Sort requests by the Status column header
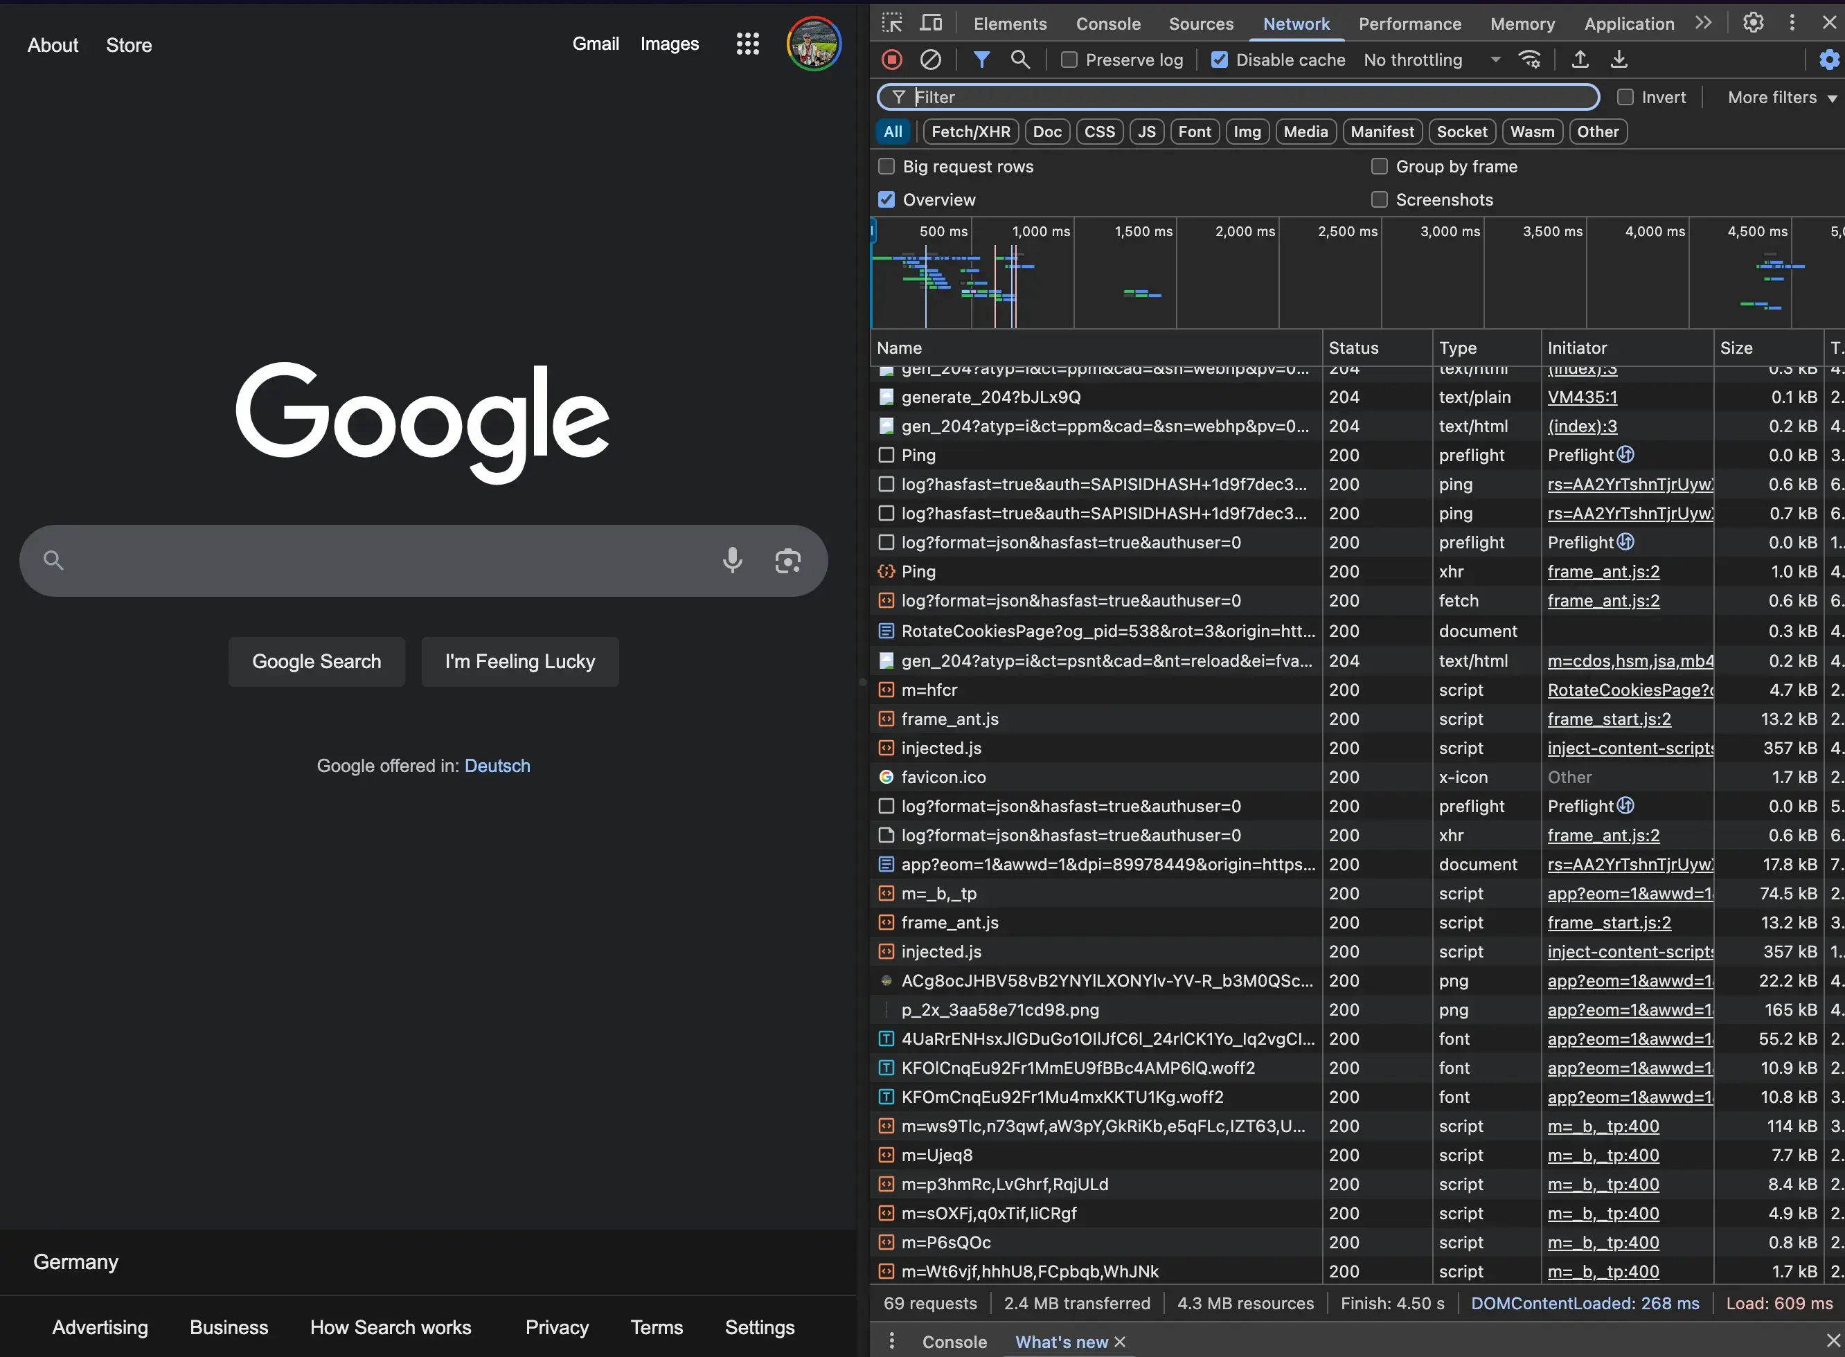 click(1378, 348)
